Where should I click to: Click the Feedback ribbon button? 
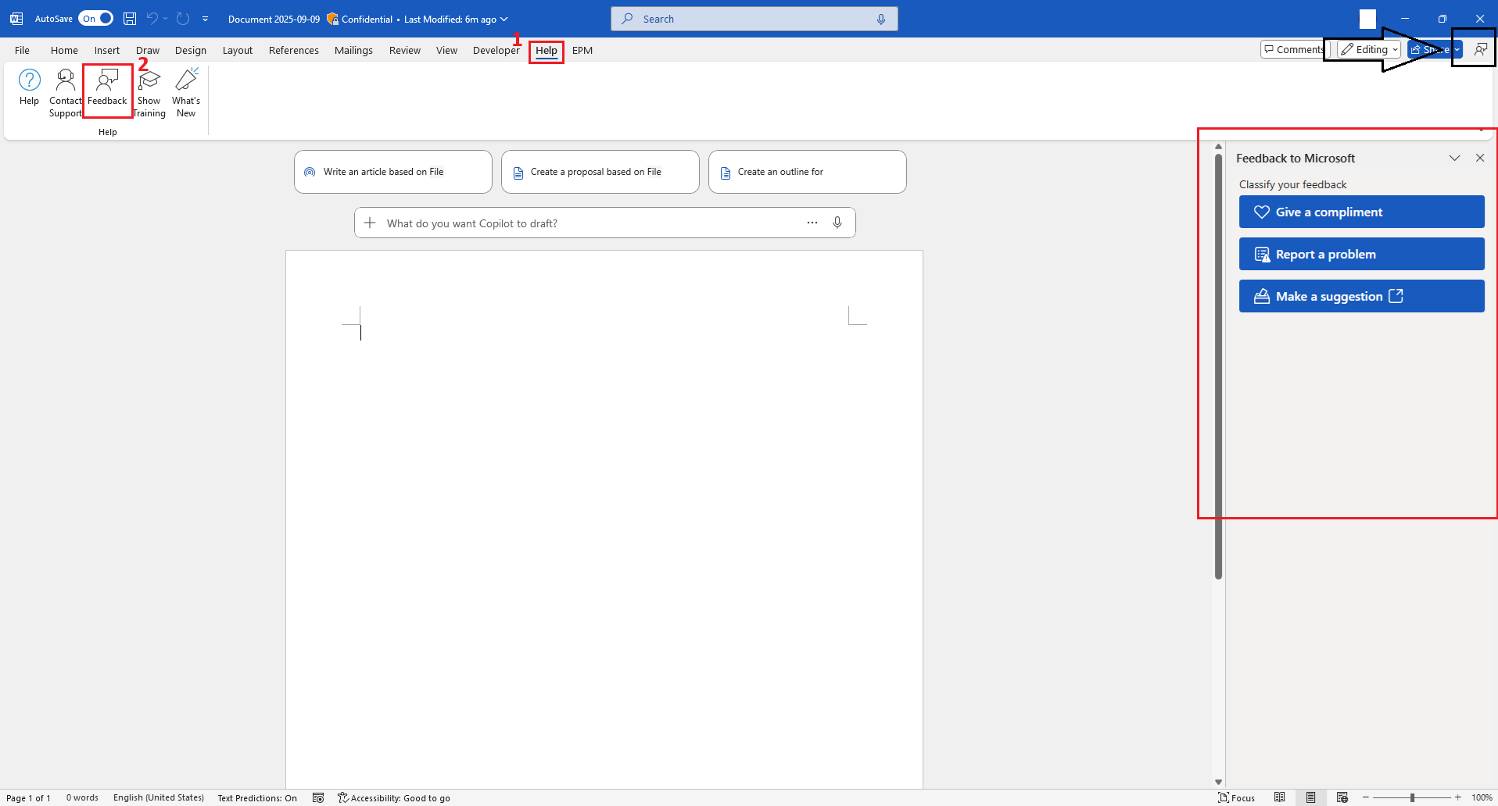pyautogui.click(x=107, y=87)
